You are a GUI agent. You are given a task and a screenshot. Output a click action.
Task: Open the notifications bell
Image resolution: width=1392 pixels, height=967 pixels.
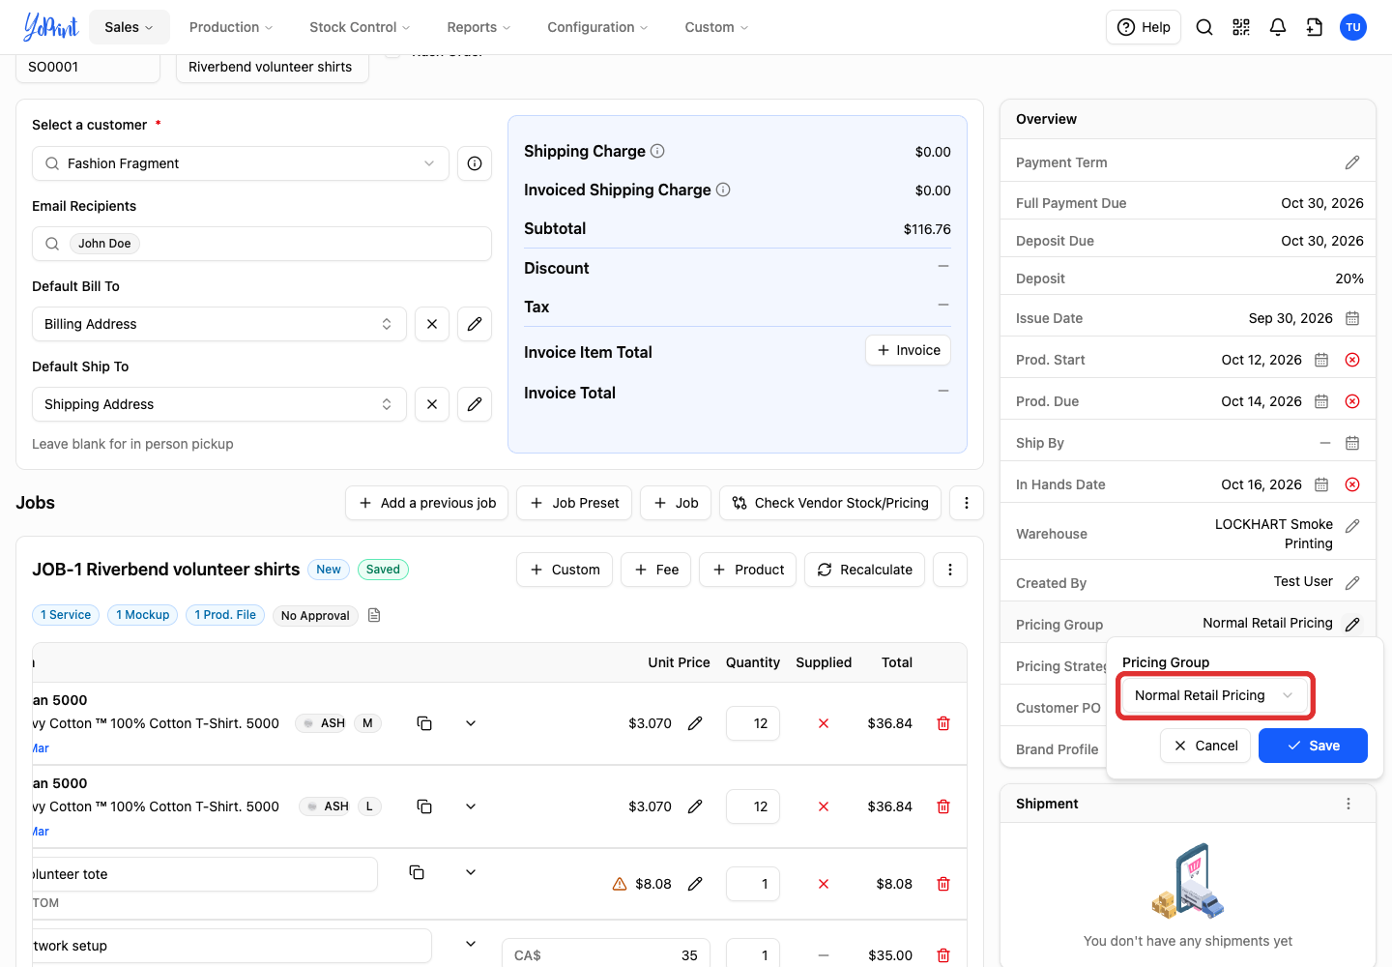[1278, 27]
